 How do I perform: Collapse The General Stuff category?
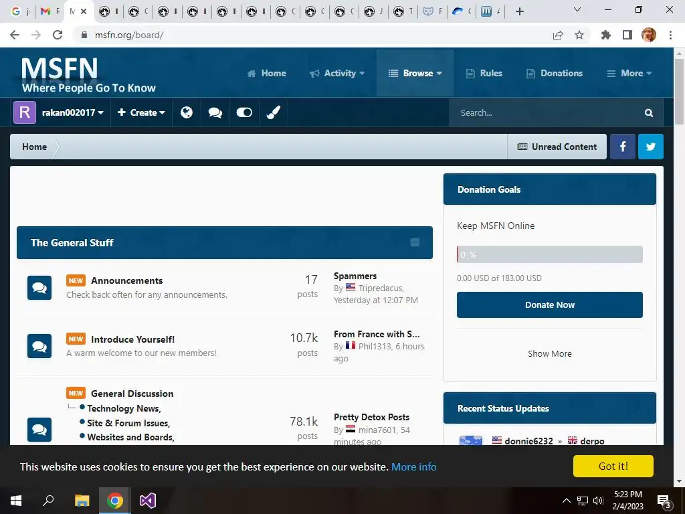[415, 242]
